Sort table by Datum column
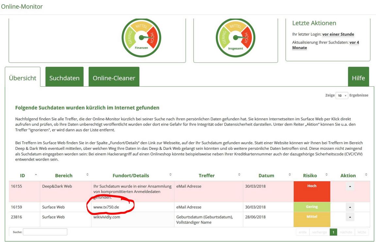Image resolution: width=376 pixels, height=242 pixels. pos(266,175)
